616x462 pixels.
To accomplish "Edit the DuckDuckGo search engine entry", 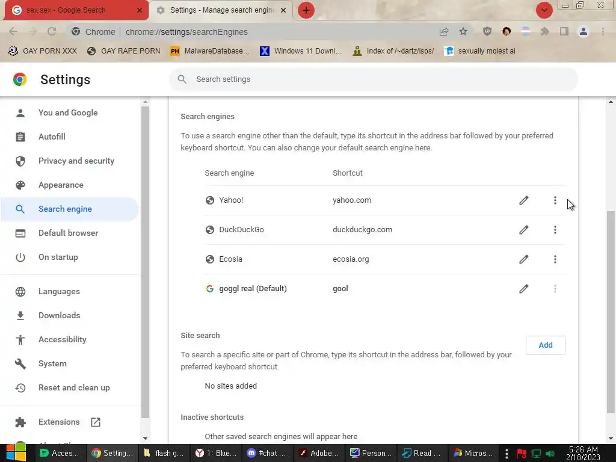I will (524, 230).
